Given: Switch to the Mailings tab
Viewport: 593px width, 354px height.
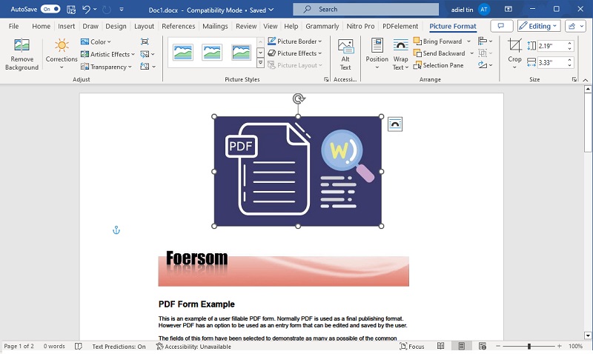Looking at the screenshot, I should [x=215, y=26].
